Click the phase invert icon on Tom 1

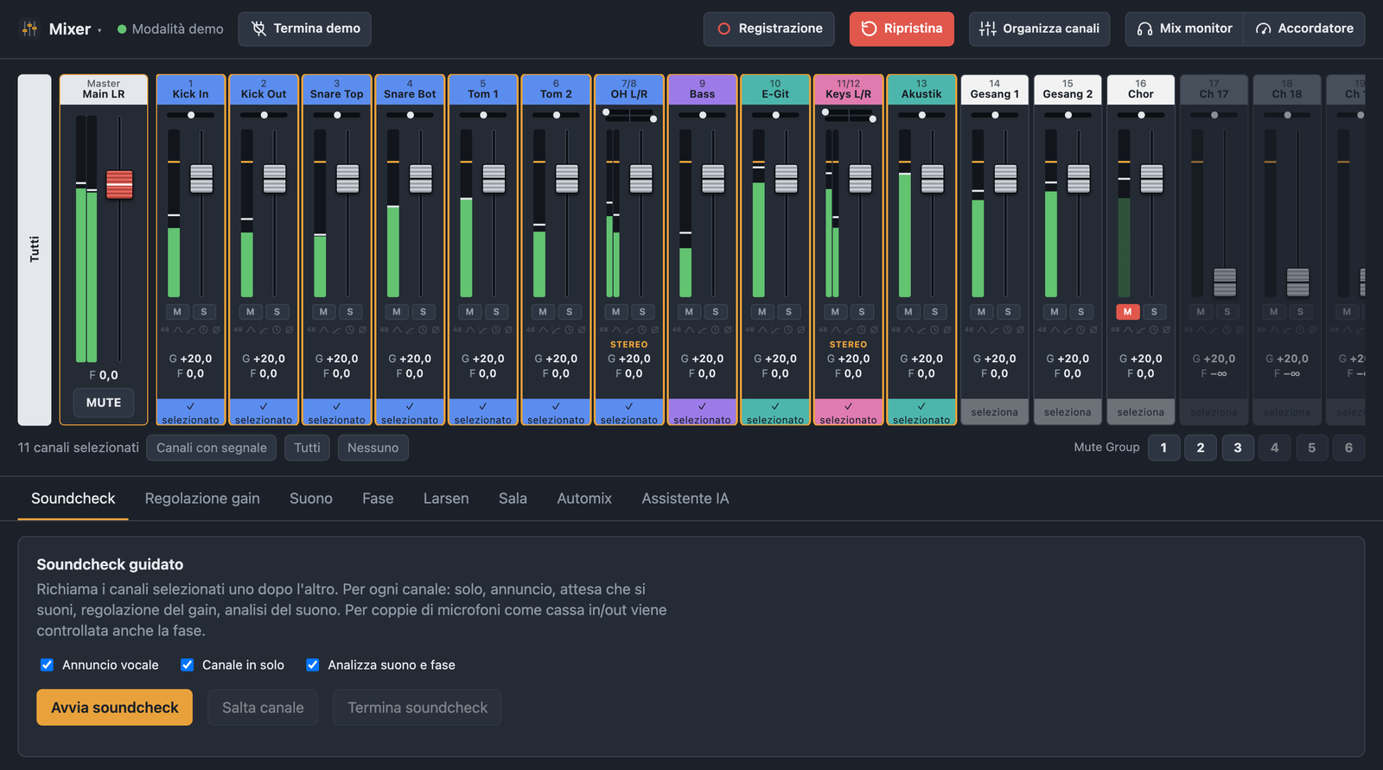tap(508, 329)
